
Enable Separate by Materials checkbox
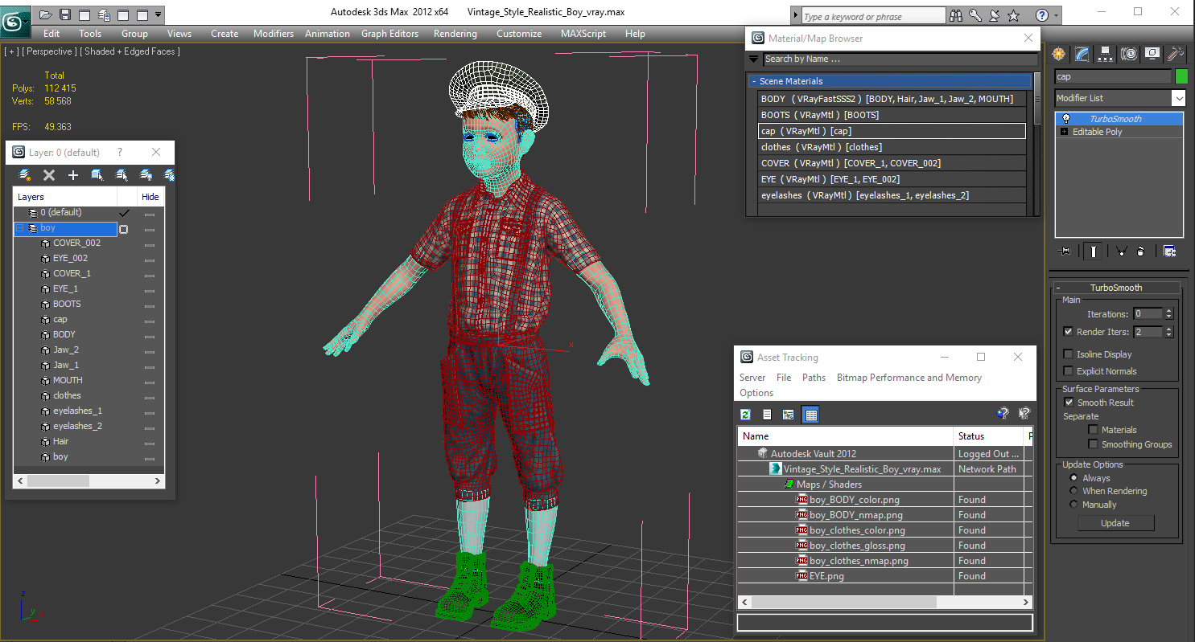(x=1093, y=430)
